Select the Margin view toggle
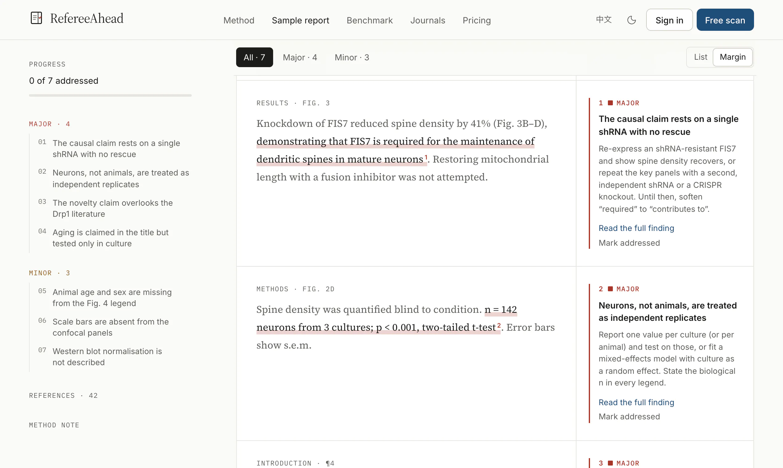Image resolution: width=783 pixels, height=468 pixels. [x=732, y=57]
